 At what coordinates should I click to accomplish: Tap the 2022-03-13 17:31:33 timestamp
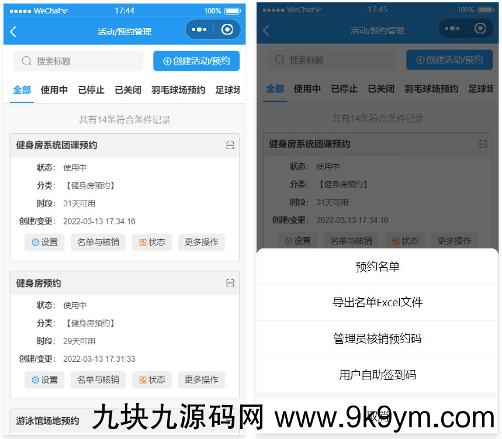pos(99,359)
